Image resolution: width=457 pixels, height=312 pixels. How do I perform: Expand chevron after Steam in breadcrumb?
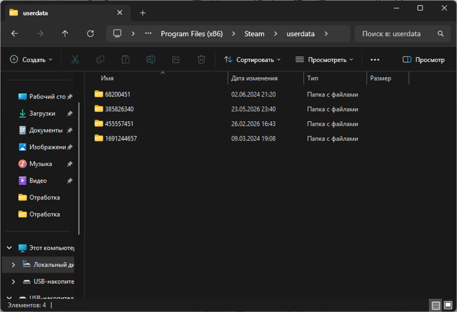275,34
